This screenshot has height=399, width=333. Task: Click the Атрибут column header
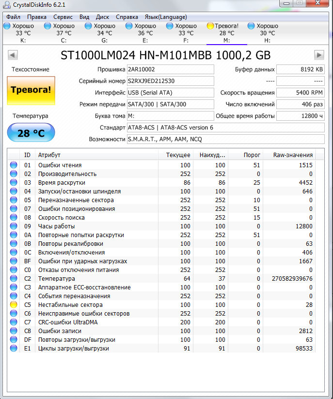click(x=96, y=155)
